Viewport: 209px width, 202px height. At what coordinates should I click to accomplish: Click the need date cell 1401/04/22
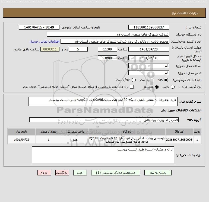point(21,140)
